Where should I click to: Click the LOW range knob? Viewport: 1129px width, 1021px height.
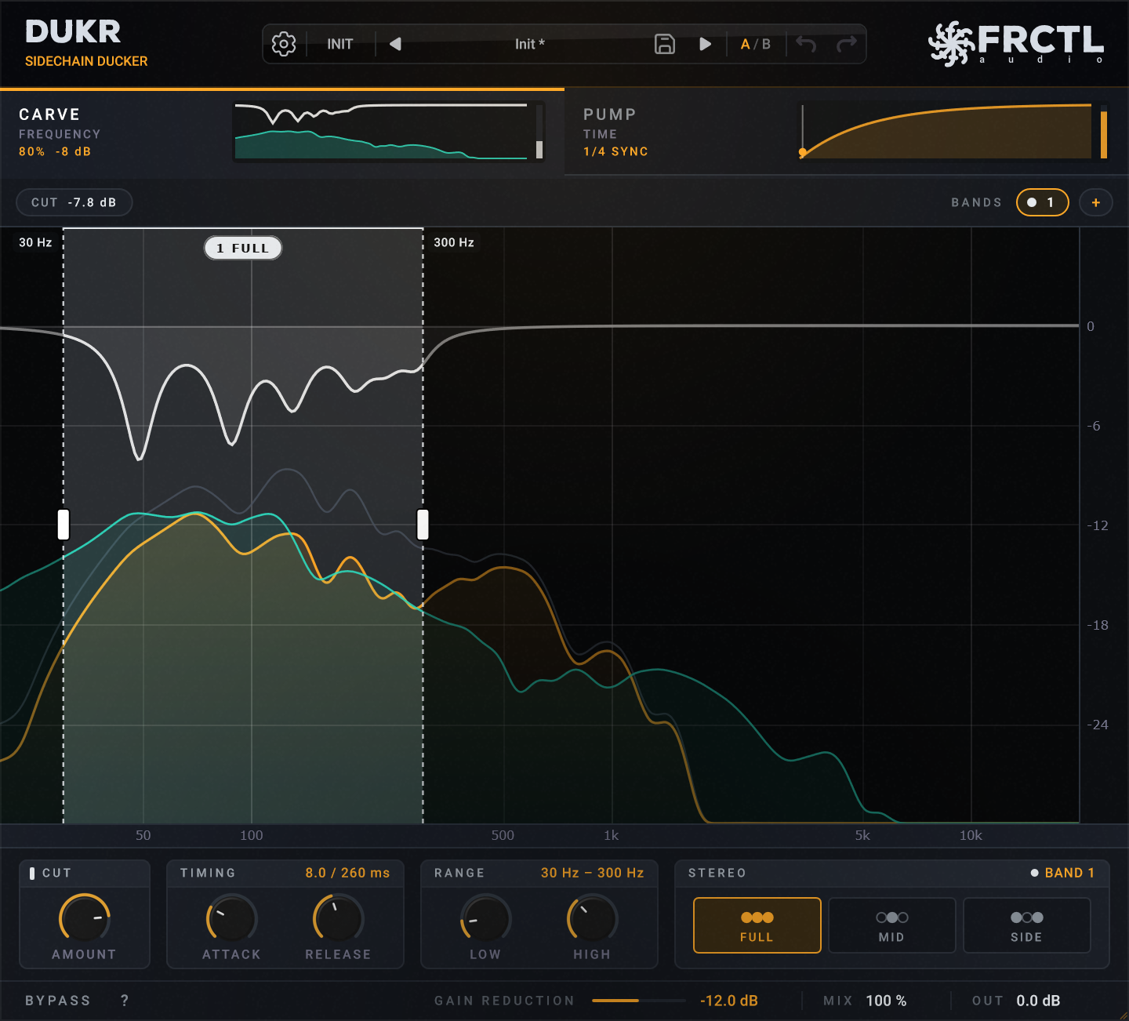[486, 918]
